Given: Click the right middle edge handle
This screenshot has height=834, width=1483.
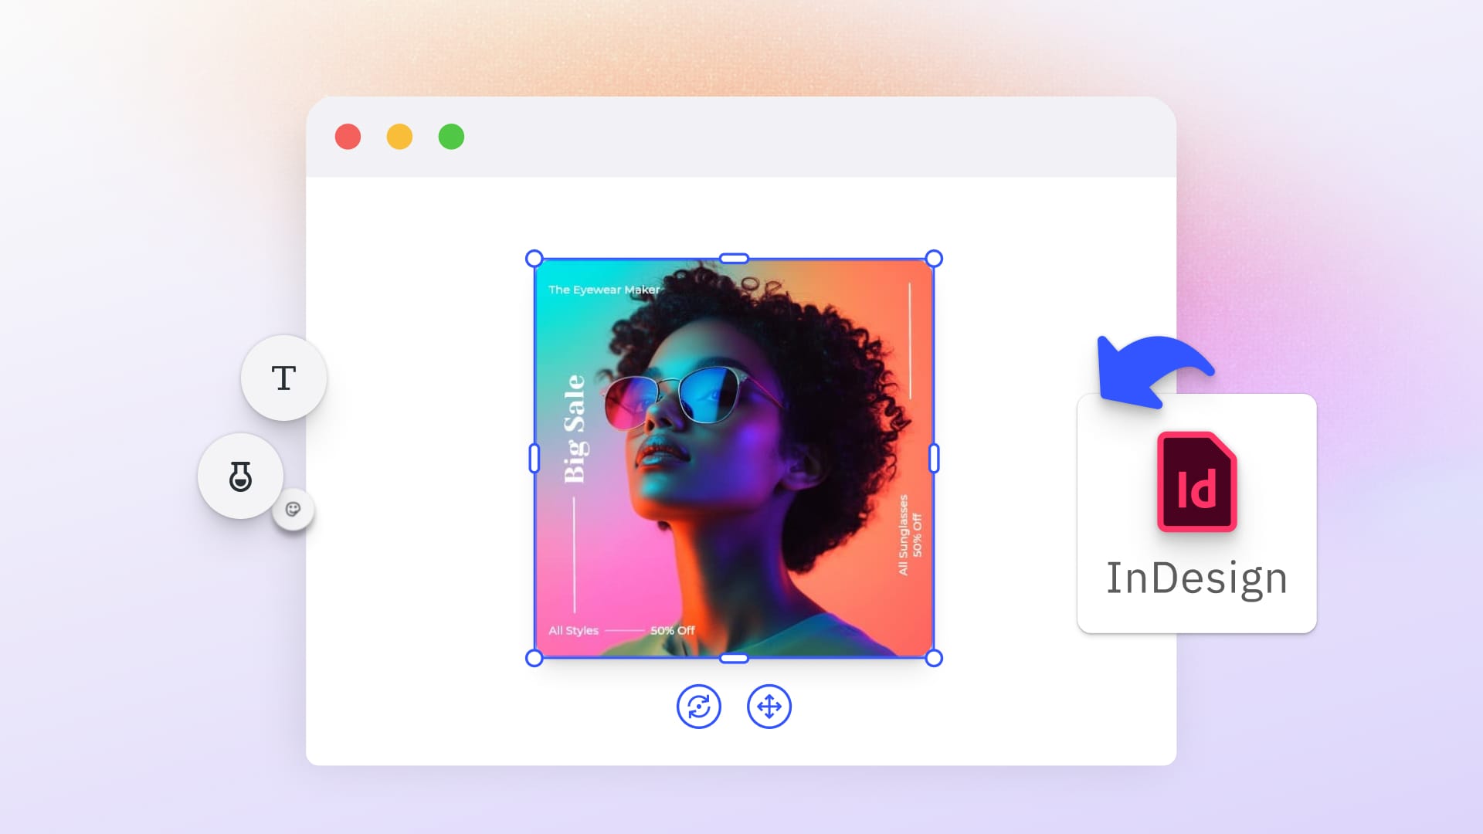Looking at the screenshot, I should click(934, 459).
